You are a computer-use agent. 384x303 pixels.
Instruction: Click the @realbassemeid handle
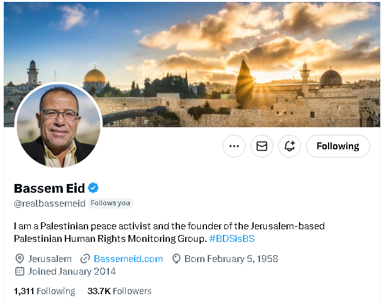point(49,203)
